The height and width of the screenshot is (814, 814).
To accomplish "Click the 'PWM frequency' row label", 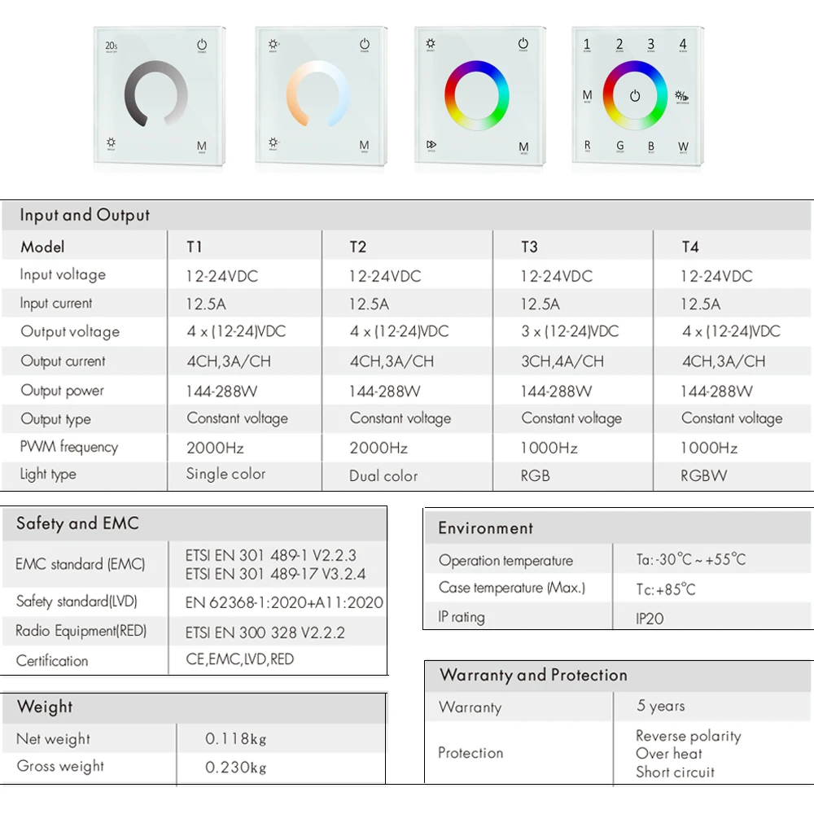I will [x=69, y=447].
